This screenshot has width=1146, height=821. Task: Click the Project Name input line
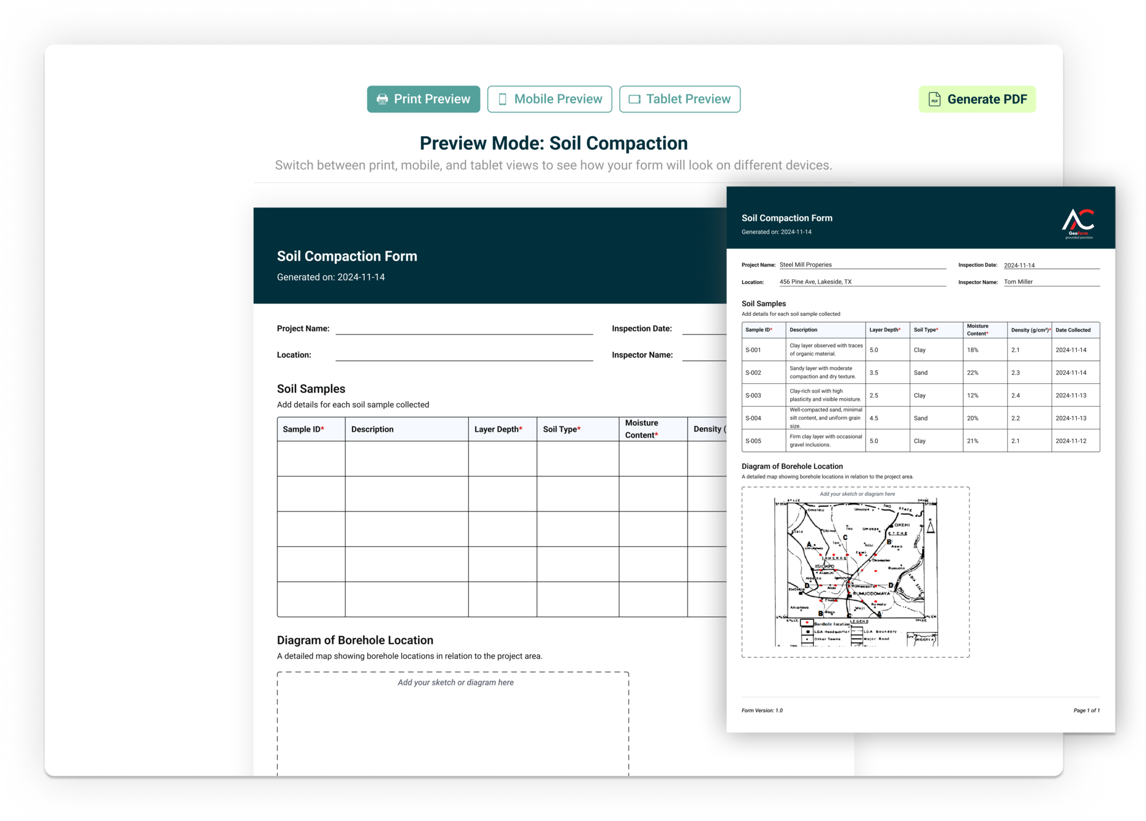(464, 329)
